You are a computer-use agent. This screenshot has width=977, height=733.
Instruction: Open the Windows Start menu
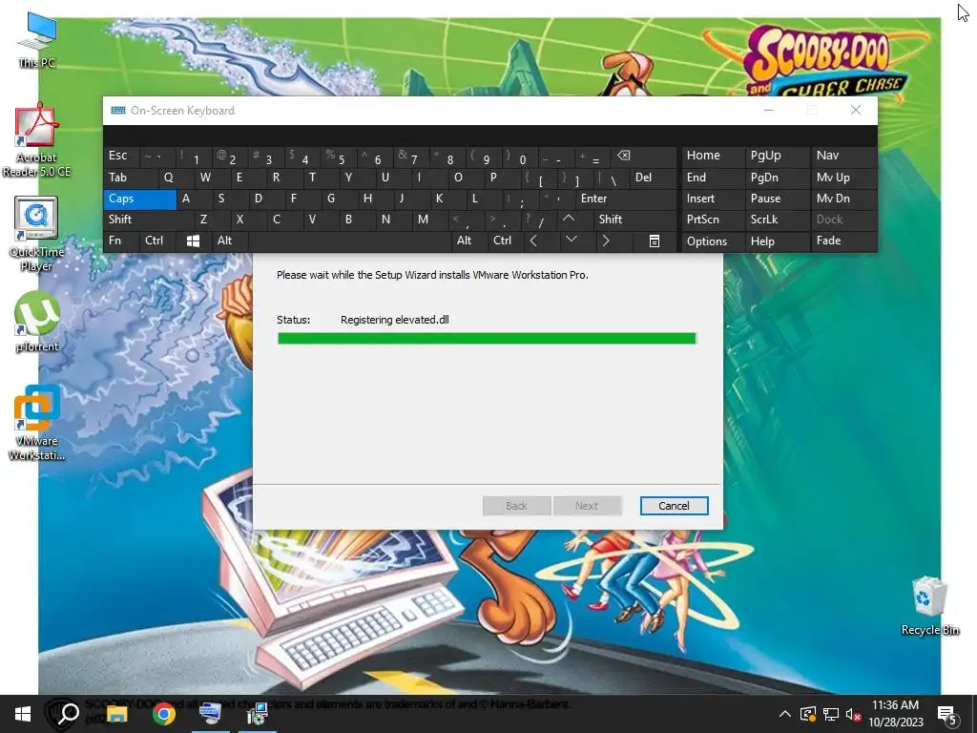pos(23,714)
